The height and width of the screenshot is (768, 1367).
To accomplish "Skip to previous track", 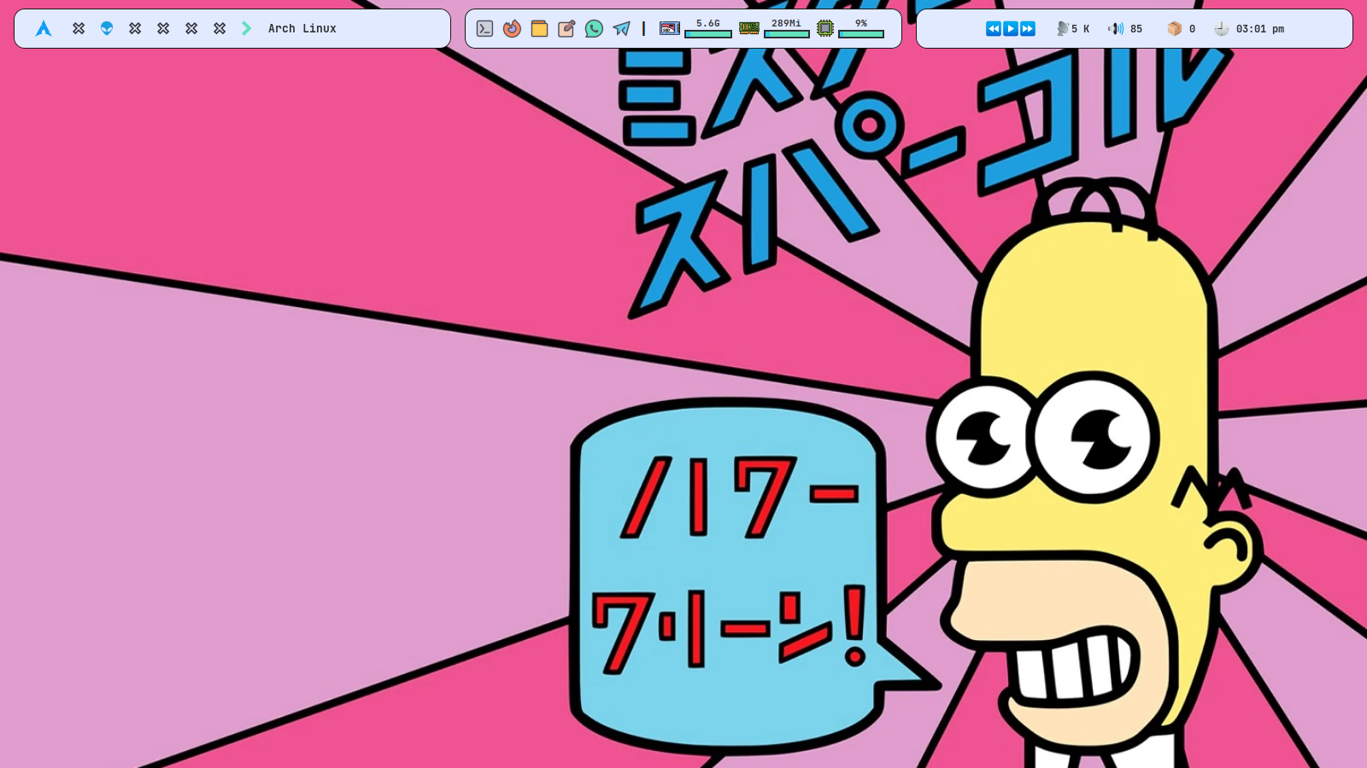I will 994,29.
